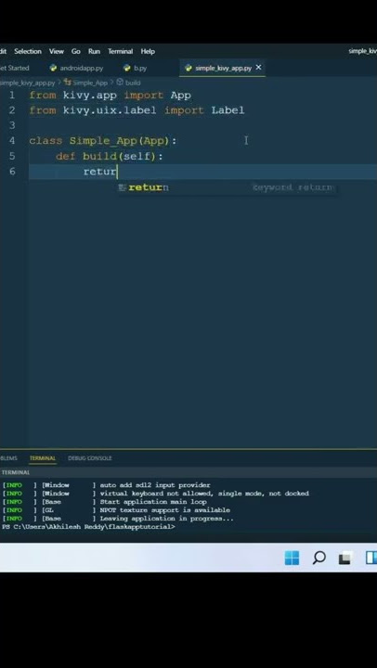The width and height of the screenshot is (377, 668).
Task: Click 'NPOT texture support is available' line
Action: pos(165,510)
